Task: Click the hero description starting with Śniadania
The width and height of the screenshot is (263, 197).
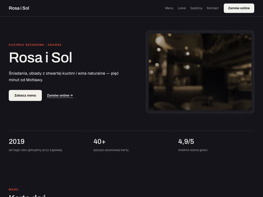Action: (x=64, y=77)
